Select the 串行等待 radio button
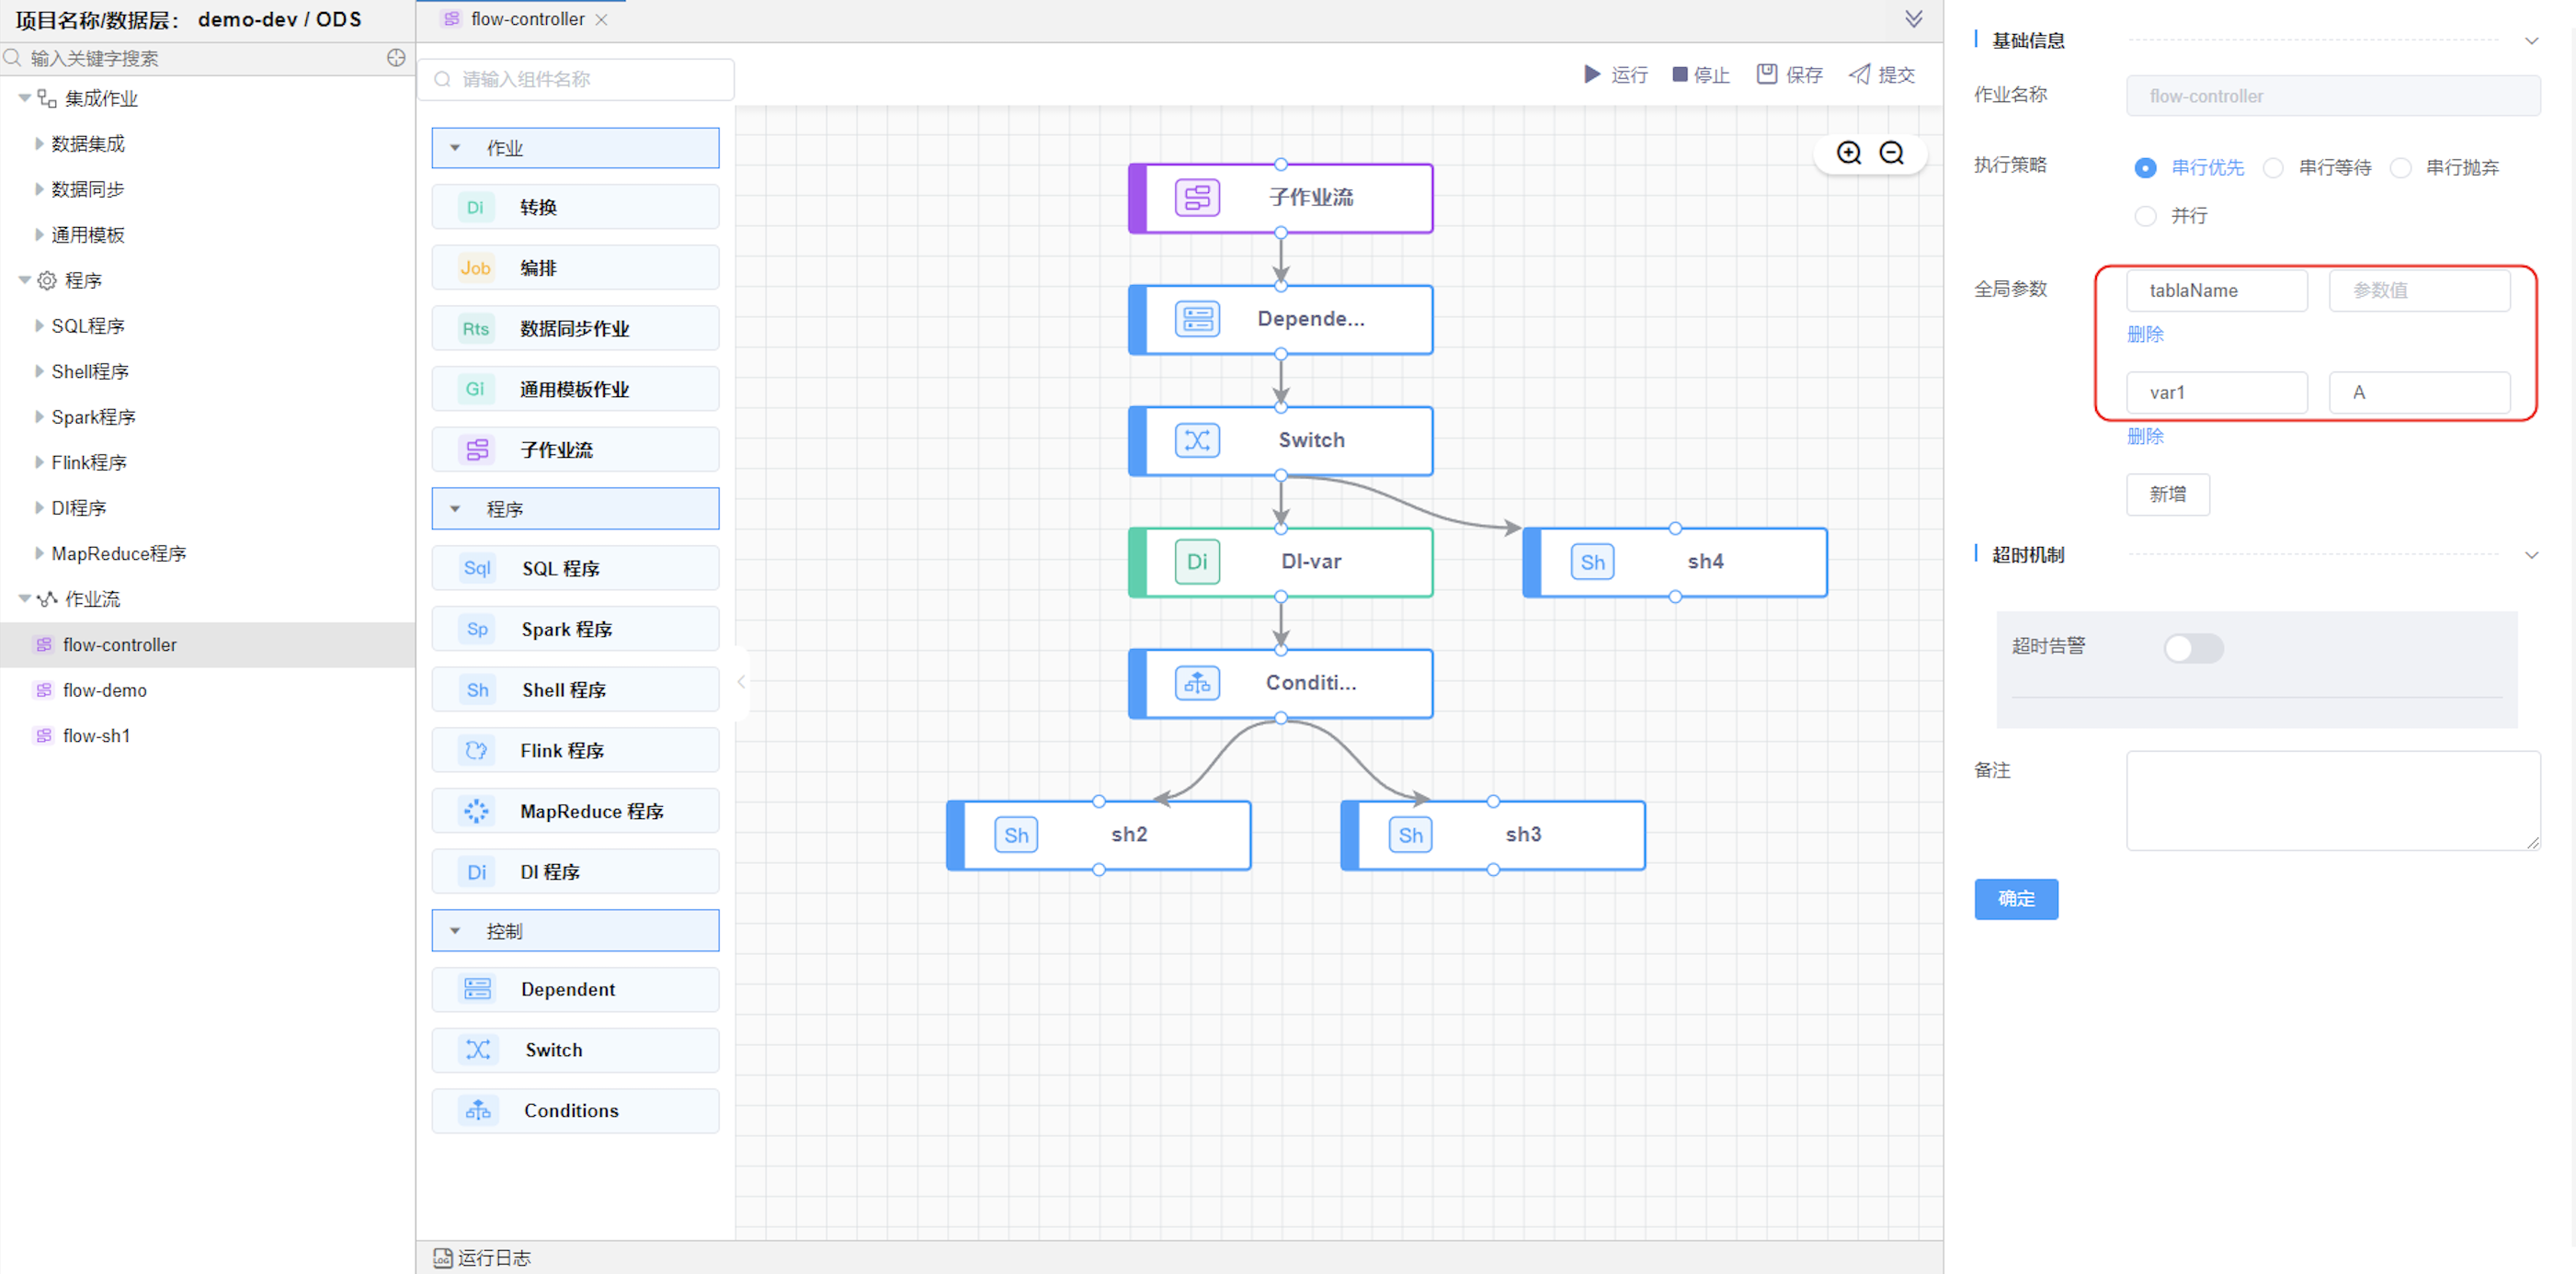 [x=2273, y=168]
